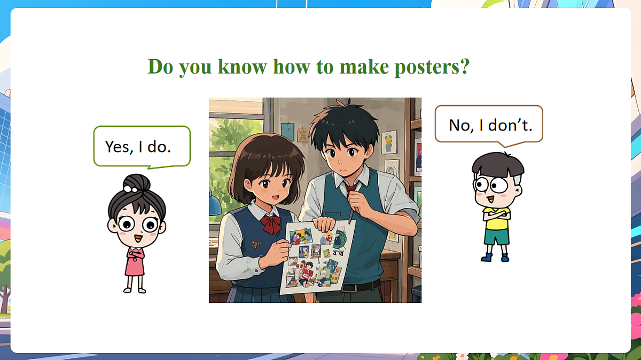Select the 'Yes, I do.' speech bubble
The height and width of the screenshot is (360, 641).
(x=142, y=147)
